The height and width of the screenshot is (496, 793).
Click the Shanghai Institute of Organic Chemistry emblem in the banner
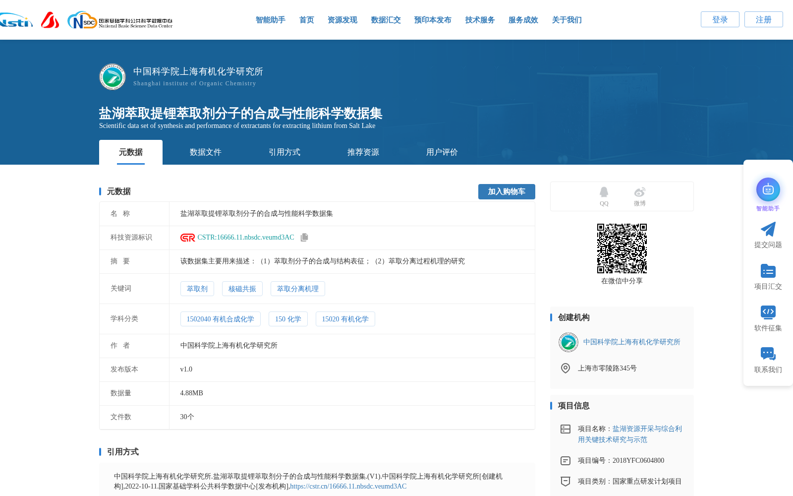point(113,76)
